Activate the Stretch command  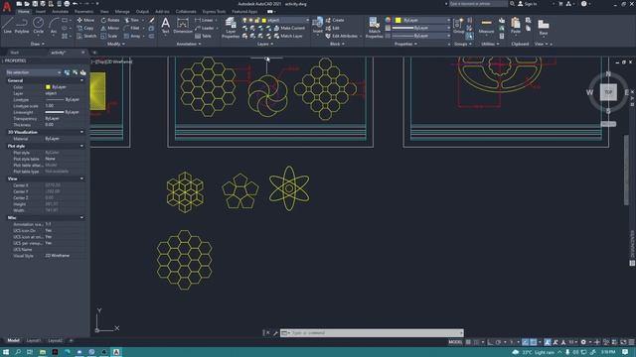pyautogui.click(x=86, y=36)
